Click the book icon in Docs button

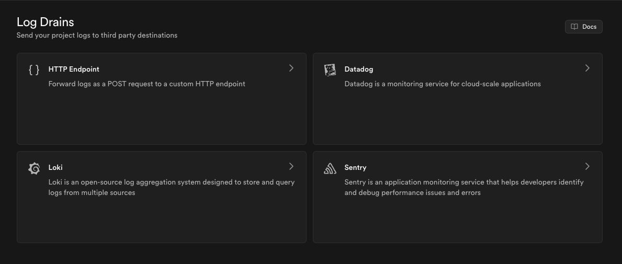point(574,27)
